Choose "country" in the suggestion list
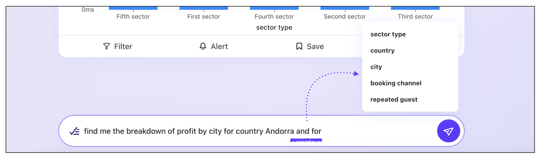The image size is (542, 159). tap(382, 51)
